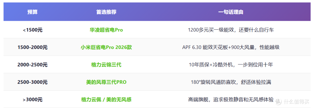This screenshot has height=108, width=312.
Task: Select the 1500-2000元 budget cell
Action: [x=32, y=48]
